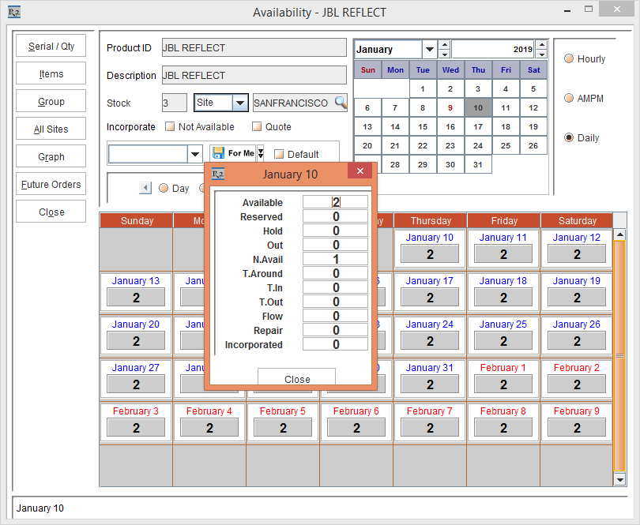640x525 pixels.
Task: Enable the Not Available checkbox
Action: tap(170, 127)
